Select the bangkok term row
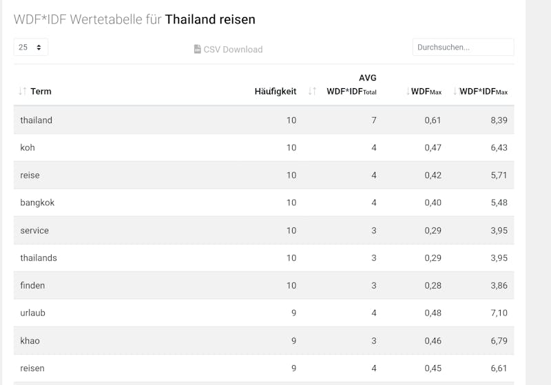The width and height of the screenshot is (551, 385). tap(264, 202)
